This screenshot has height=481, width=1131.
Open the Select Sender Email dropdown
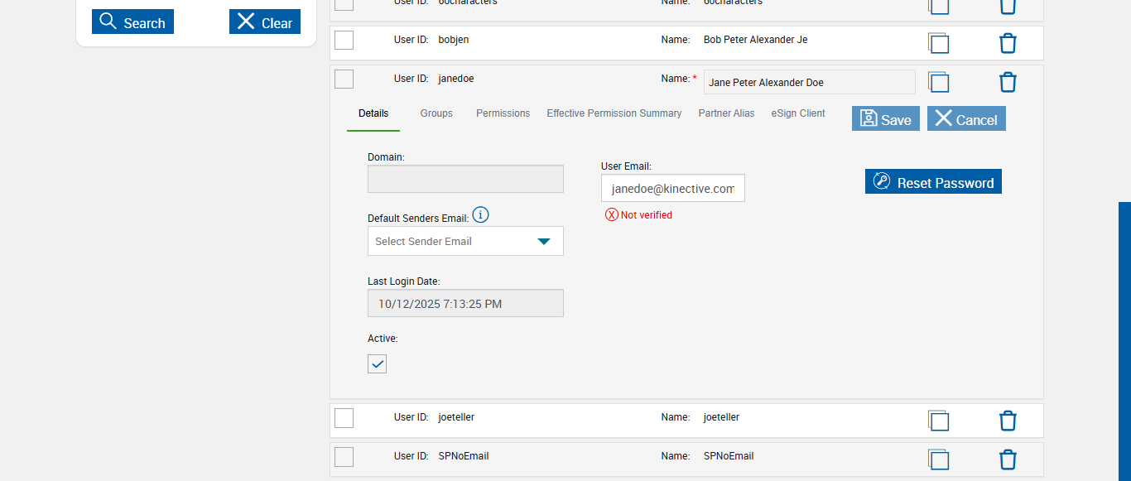click(465, 241)
